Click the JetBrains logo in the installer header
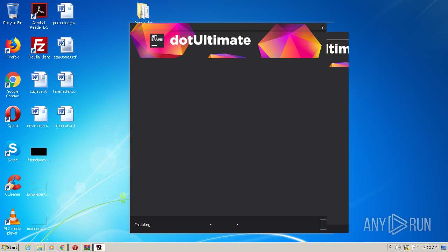This screenshot has height=252, width=448. click(157, 41)
